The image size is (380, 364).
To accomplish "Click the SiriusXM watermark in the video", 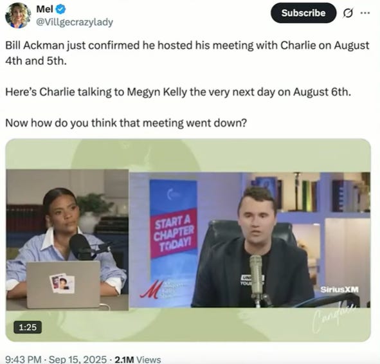I will pos(339,289).
